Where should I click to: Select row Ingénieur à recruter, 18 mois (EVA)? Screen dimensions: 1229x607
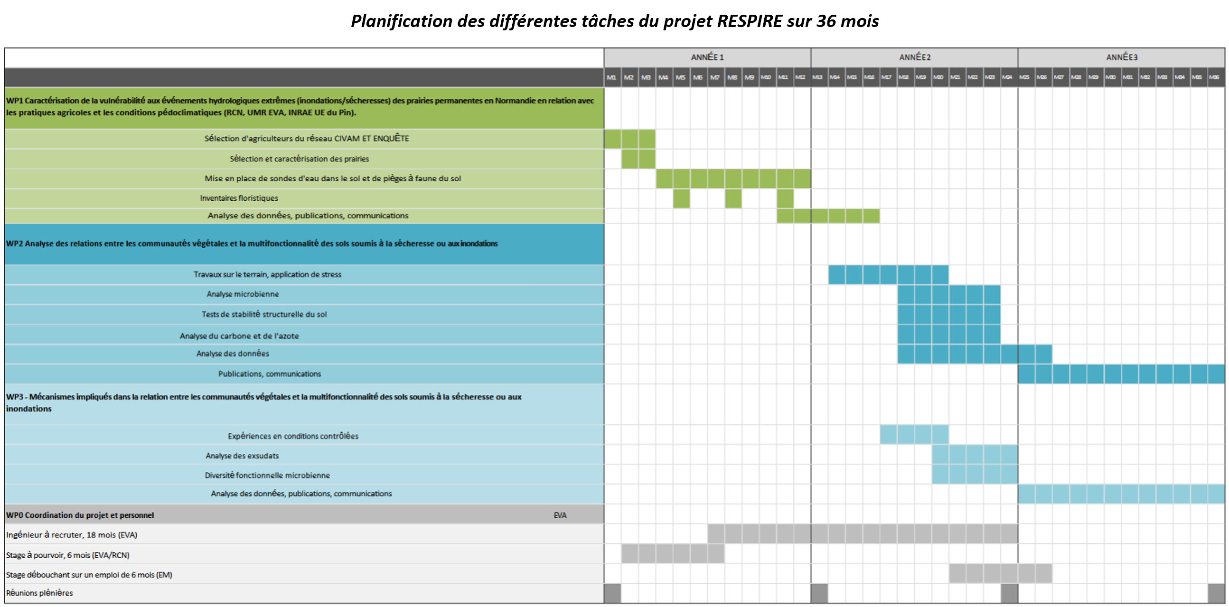click(x=304, y=534)
